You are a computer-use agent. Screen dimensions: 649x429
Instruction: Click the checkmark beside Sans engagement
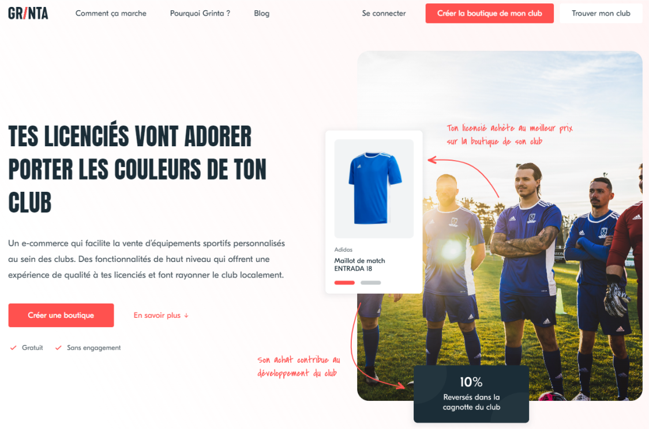(58, 348)
